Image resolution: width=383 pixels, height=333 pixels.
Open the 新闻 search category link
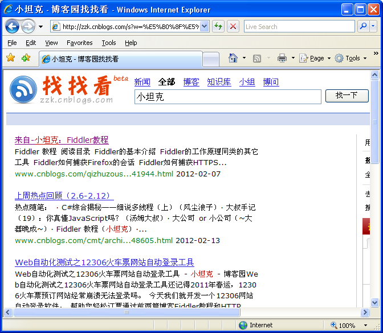(x=142, y=82)
